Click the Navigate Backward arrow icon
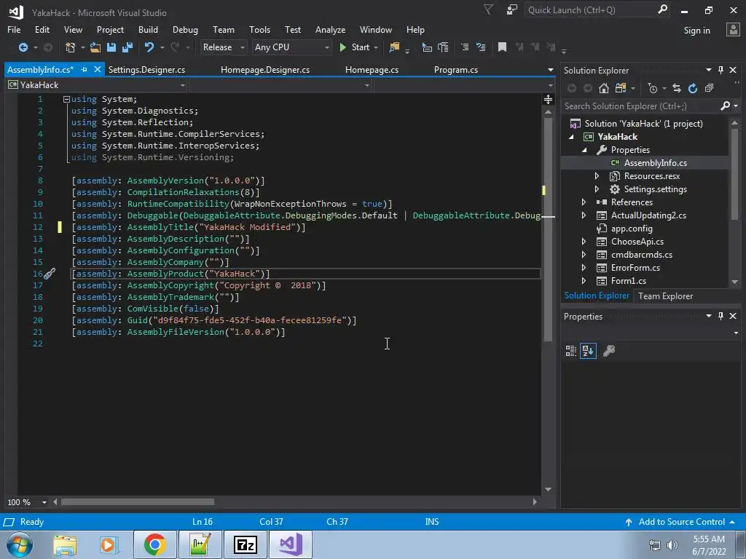The height and width of the screenshot is (559, 746). (x=23, y=47)
